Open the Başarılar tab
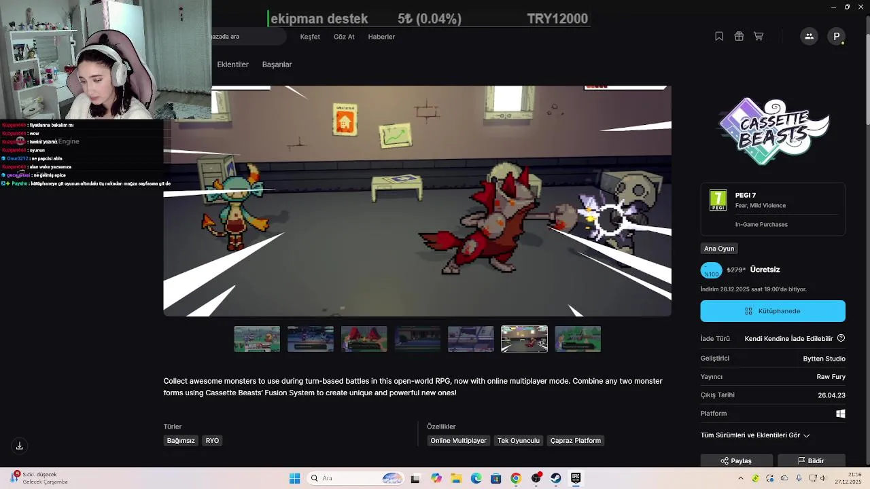The width and height of the screenshot is (870, 489). pos(277,65)
